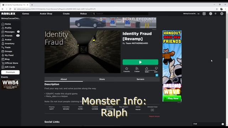Bookmark the page with the star icon
Screen dimensions: 228x128
point(217,9)
